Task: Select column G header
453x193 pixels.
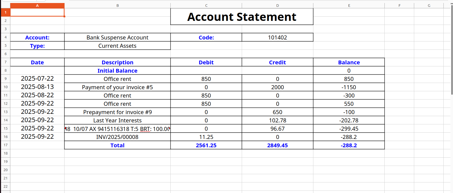Action: pos(429,6)
